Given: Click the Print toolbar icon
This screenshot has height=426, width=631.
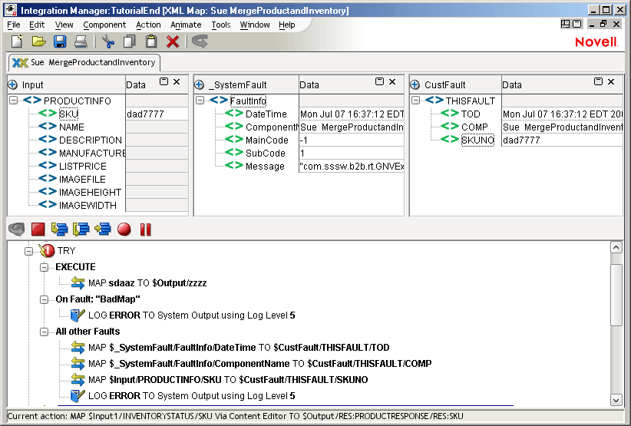Looking at the screenshot, I should coord(81,41).
